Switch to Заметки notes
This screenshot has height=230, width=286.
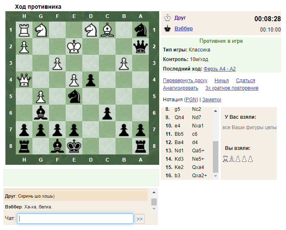coord(212,100)
